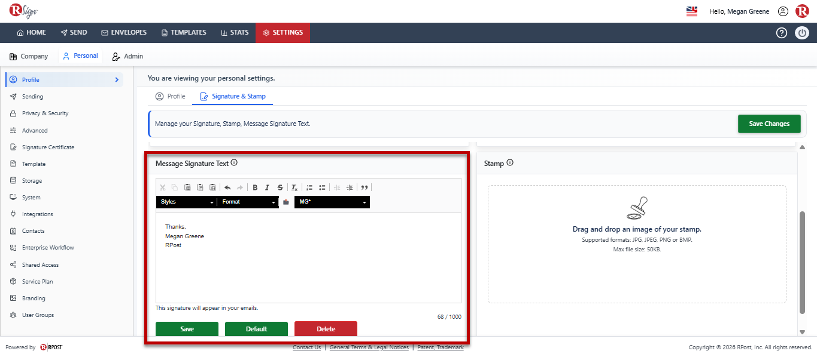817x357 pixels.
Task: Open the MG* dropdown in editor
Action: (x=332, y=202)
